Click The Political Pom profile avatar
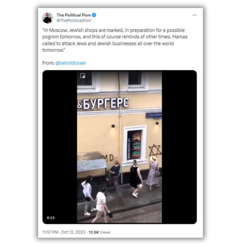 pyautogui.click(x=47, y=18)
